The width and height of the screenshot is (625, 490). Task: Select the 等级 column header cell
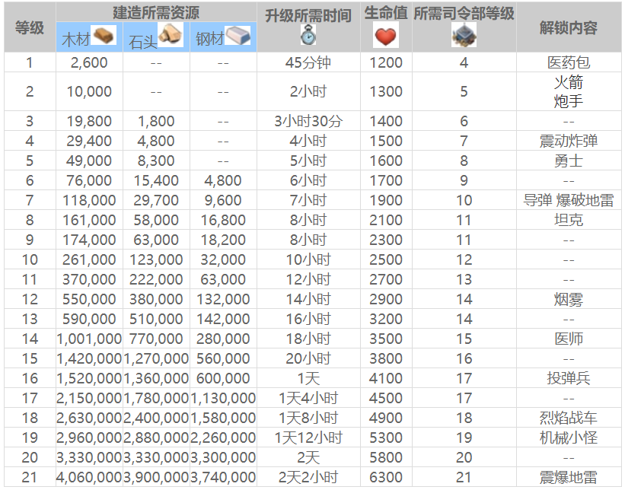[x=30, y=28]
